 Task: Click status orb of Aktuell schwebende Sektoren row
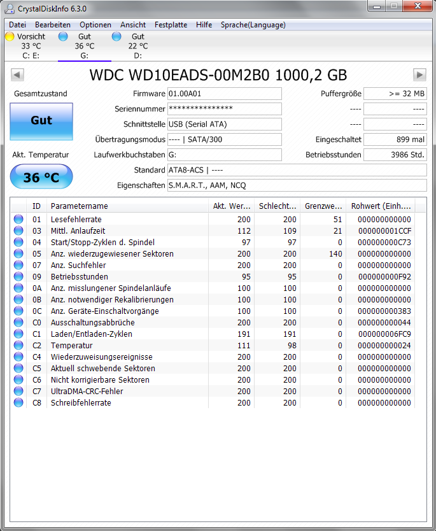tap(18, 368)
